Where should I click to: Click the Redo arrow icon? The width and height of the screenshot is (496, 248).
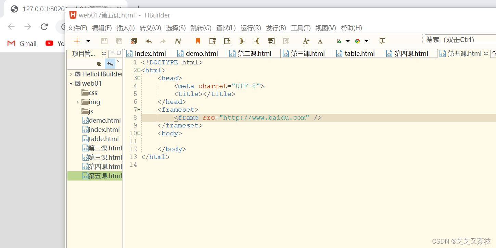[x=163, y=41]
